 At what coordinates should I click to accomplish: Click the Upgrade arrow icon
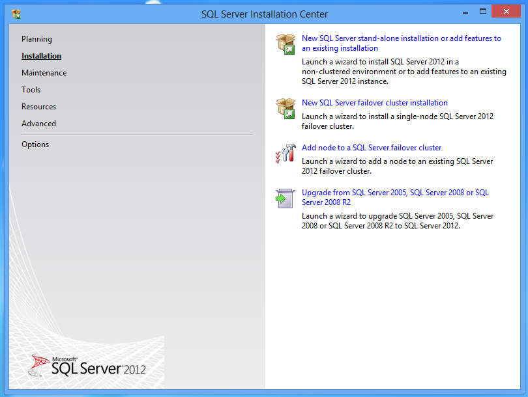[286, 198]
